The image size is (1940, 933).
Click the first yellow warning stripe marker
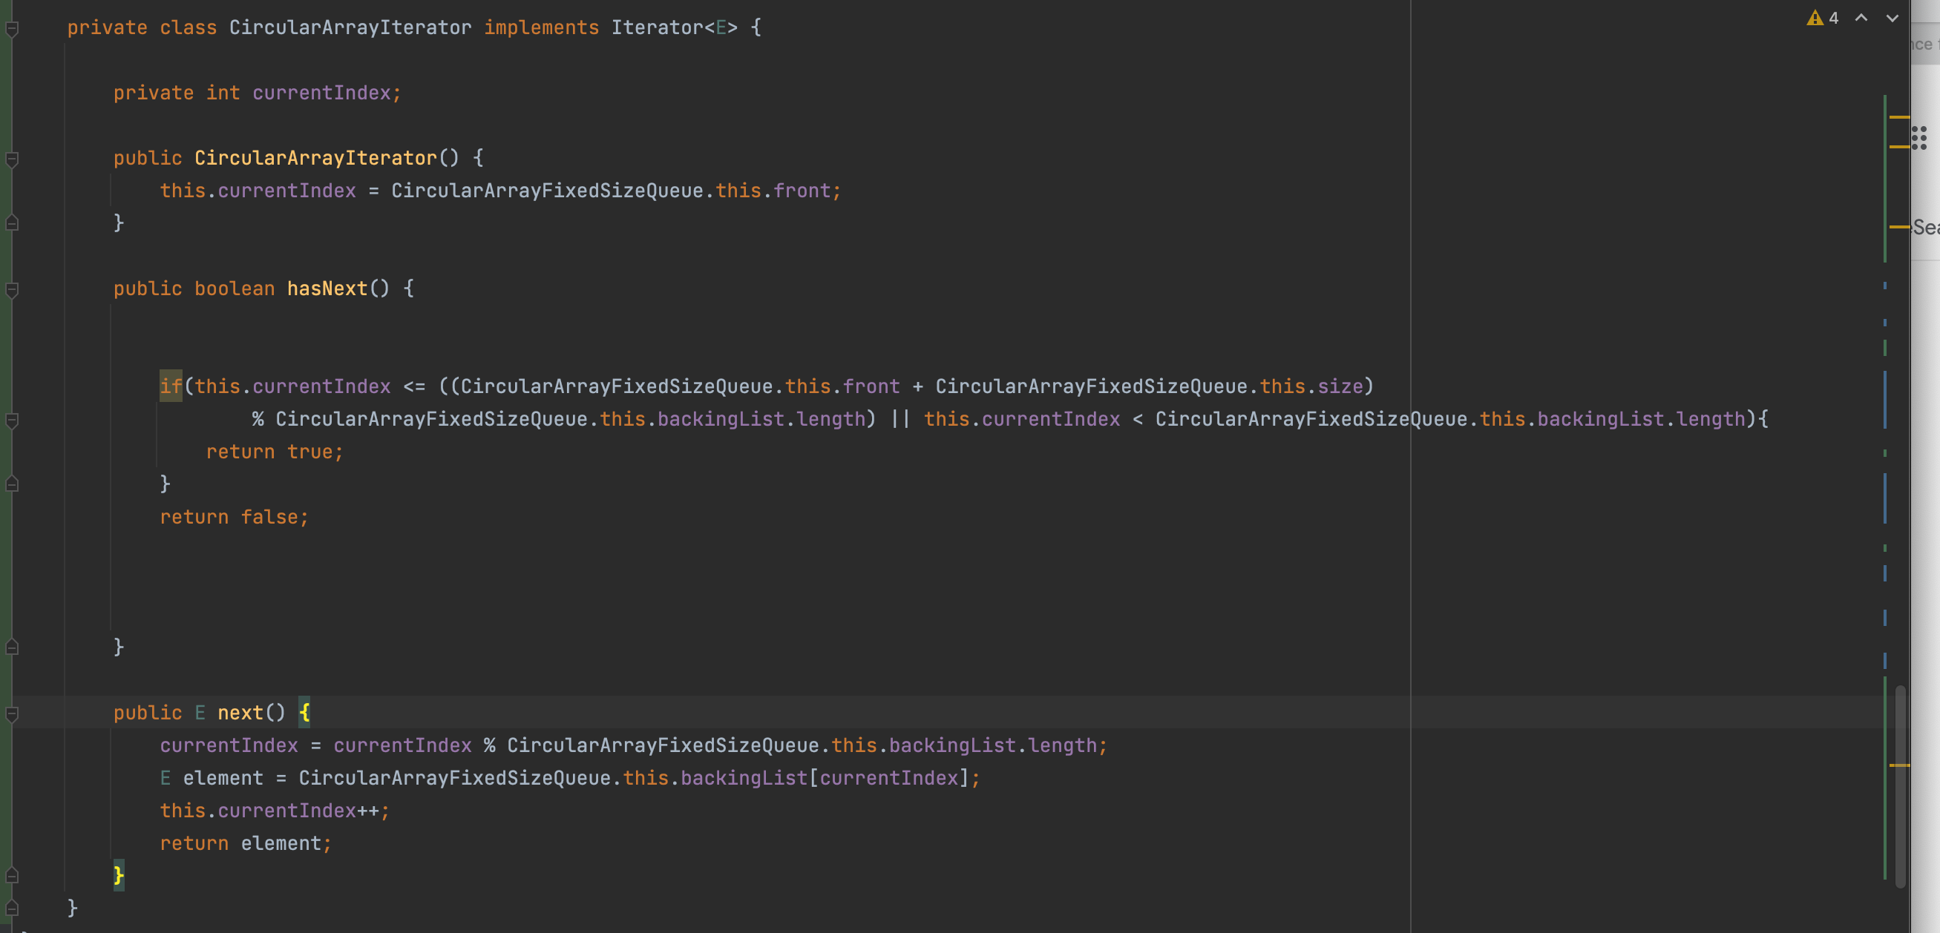[1899, 117]
